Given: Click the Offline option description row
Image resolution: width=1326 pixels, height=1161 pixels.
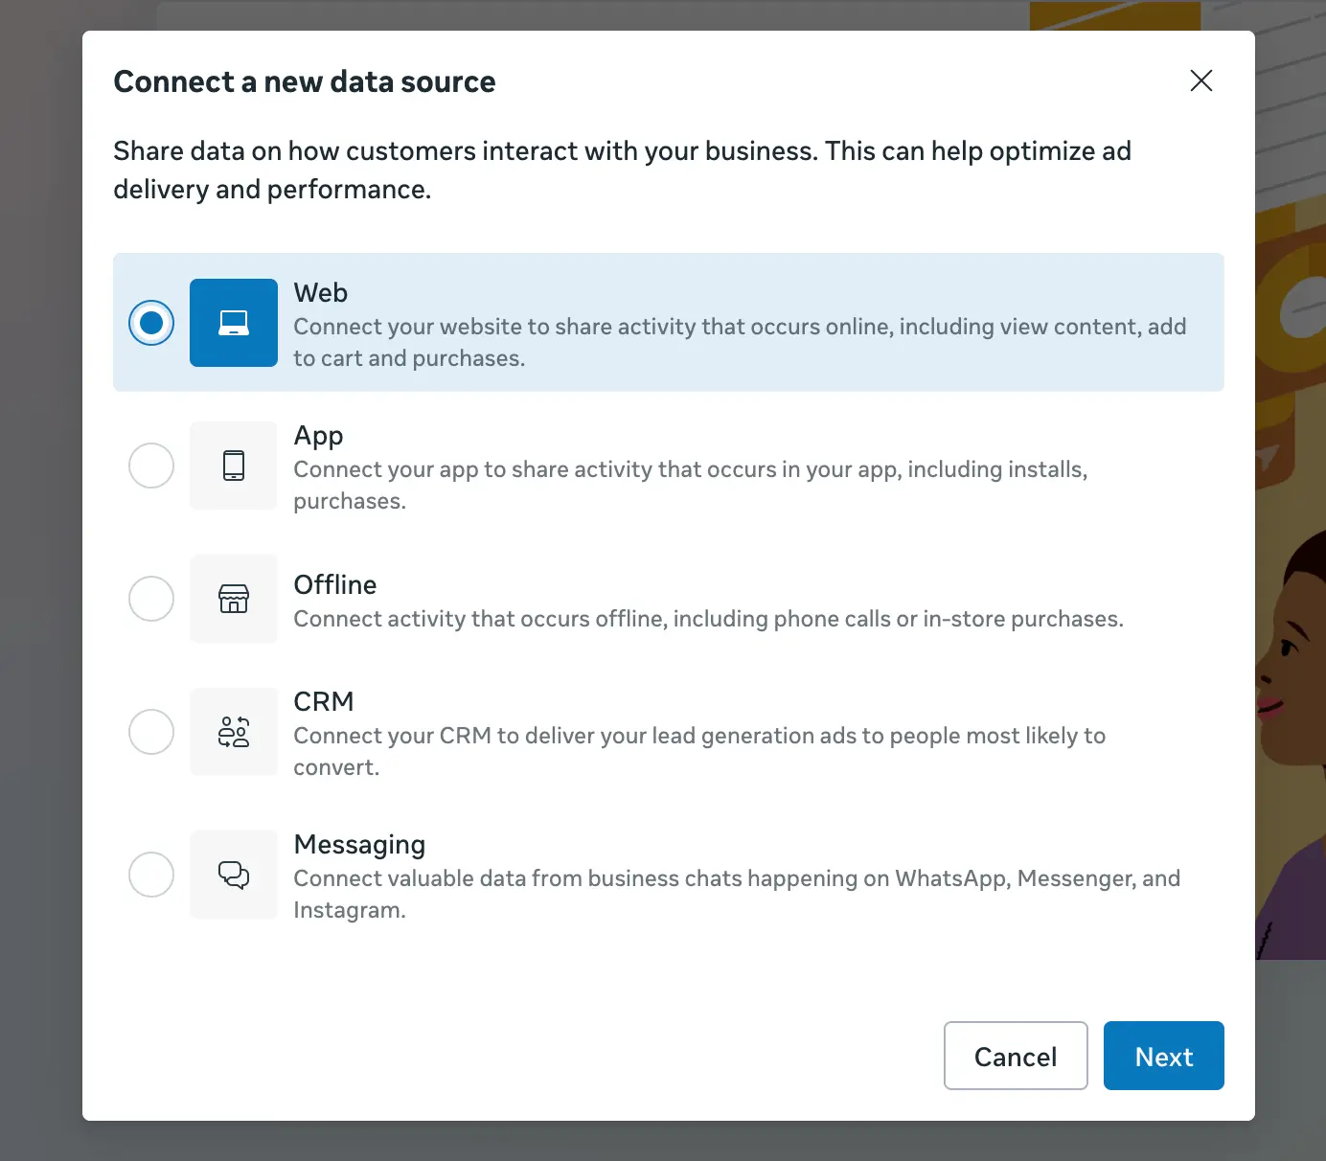Looking at the screenshot, I should pyautogui.click(x=708, y=618).
